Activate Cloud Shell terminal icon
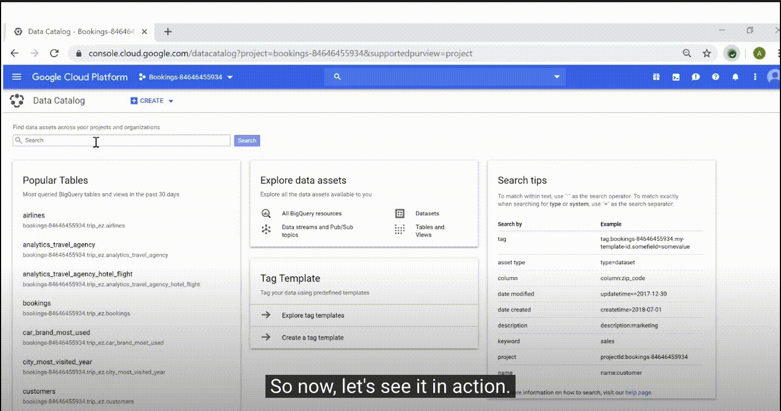This screenshot has height=411, width=781. point(676,77)
